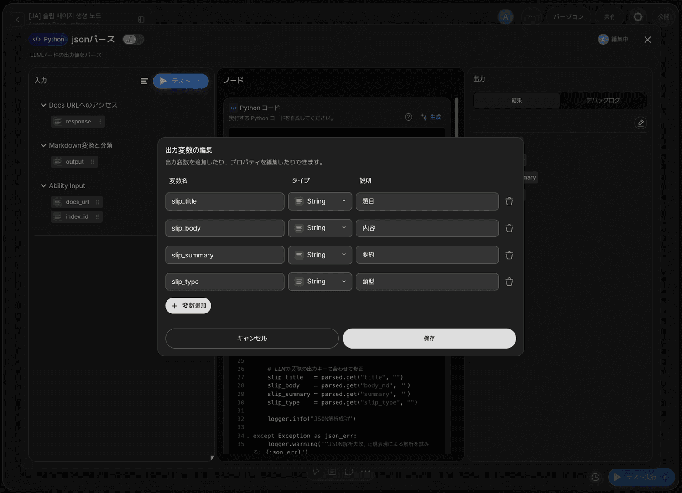Screen dimensions: 682x493
Task: Edit the slip_summary variable name field
Action: coord(225,255)
